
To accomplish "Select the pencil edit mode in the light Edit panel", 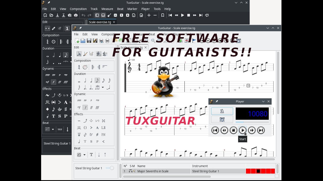I will [x=85, y=54].
